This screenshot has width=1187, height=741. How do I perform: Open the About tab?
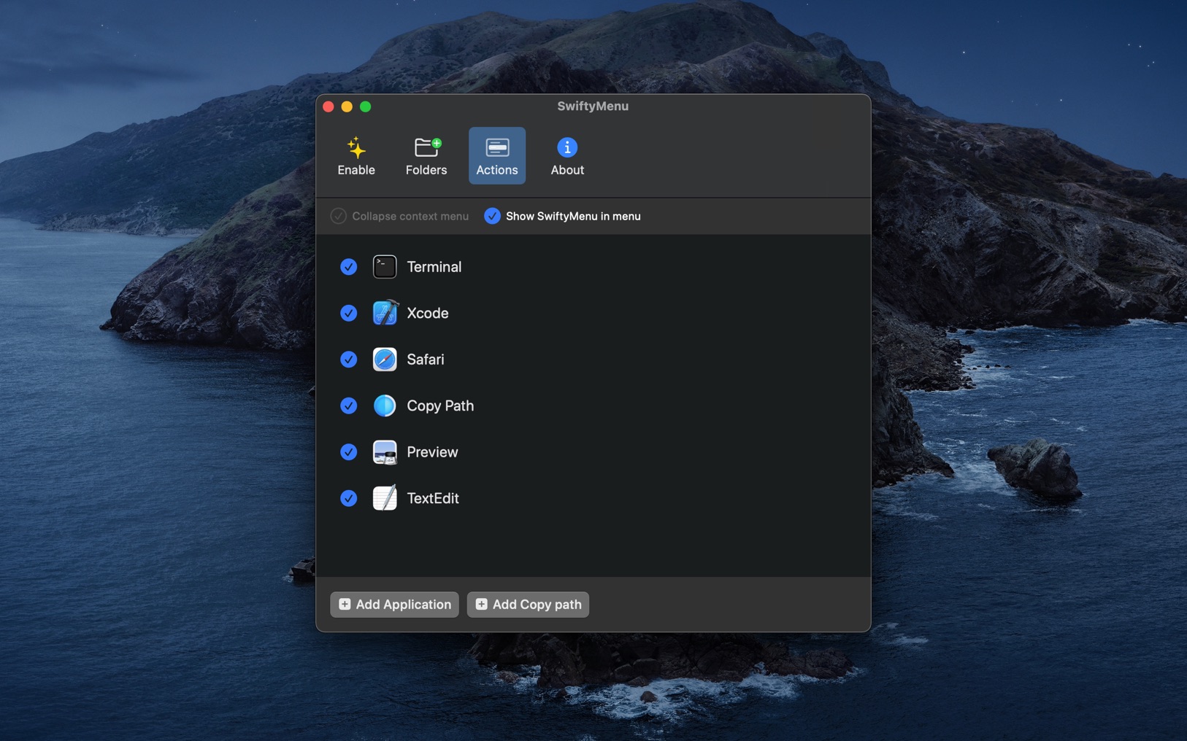(567, 156)
